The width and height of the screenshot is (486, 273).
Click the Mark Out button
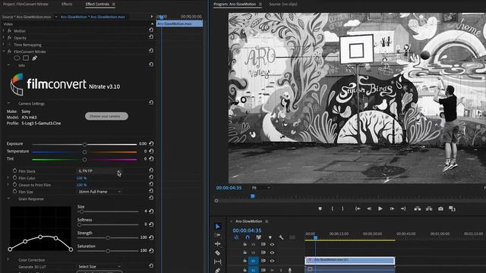[x=342, y=209]
